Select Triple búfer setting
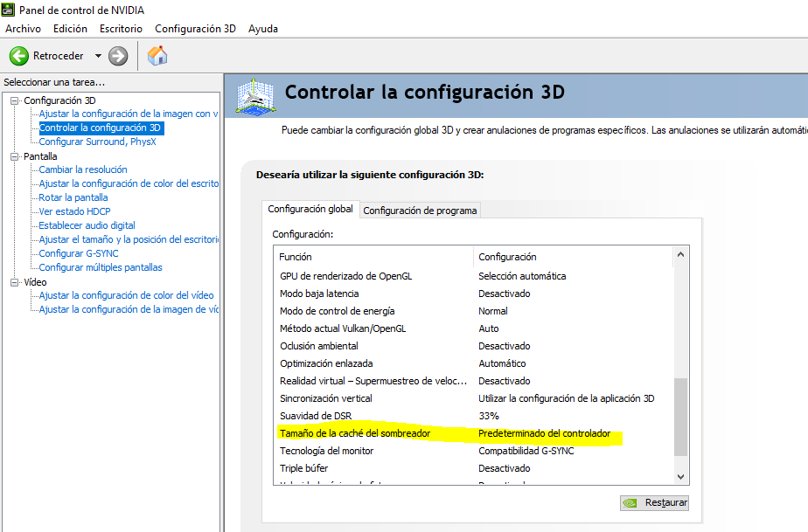This screenshot has width=808, height=532. pyautogui.click(x=474, y=468)
